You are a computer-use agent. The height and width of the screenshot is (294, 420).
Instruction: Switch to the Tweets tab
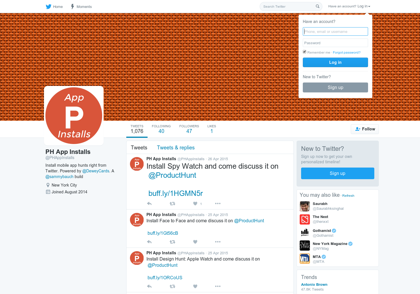click(x=139, y=148)
